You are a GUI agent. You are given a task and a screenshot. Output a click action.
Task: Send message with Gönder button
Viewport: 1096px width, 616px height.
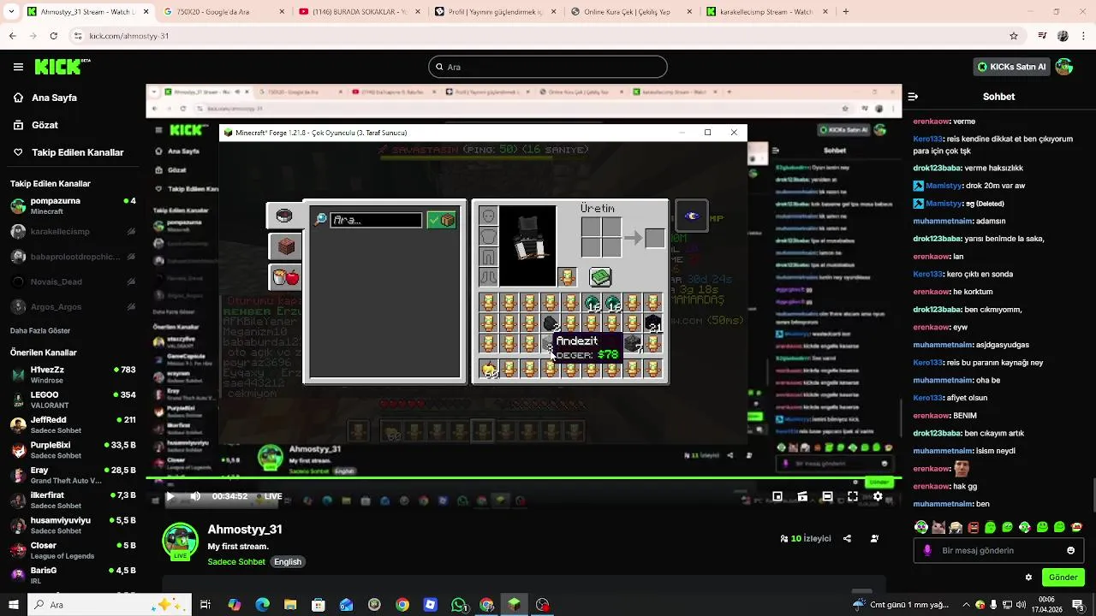[x=1063, y=577]
